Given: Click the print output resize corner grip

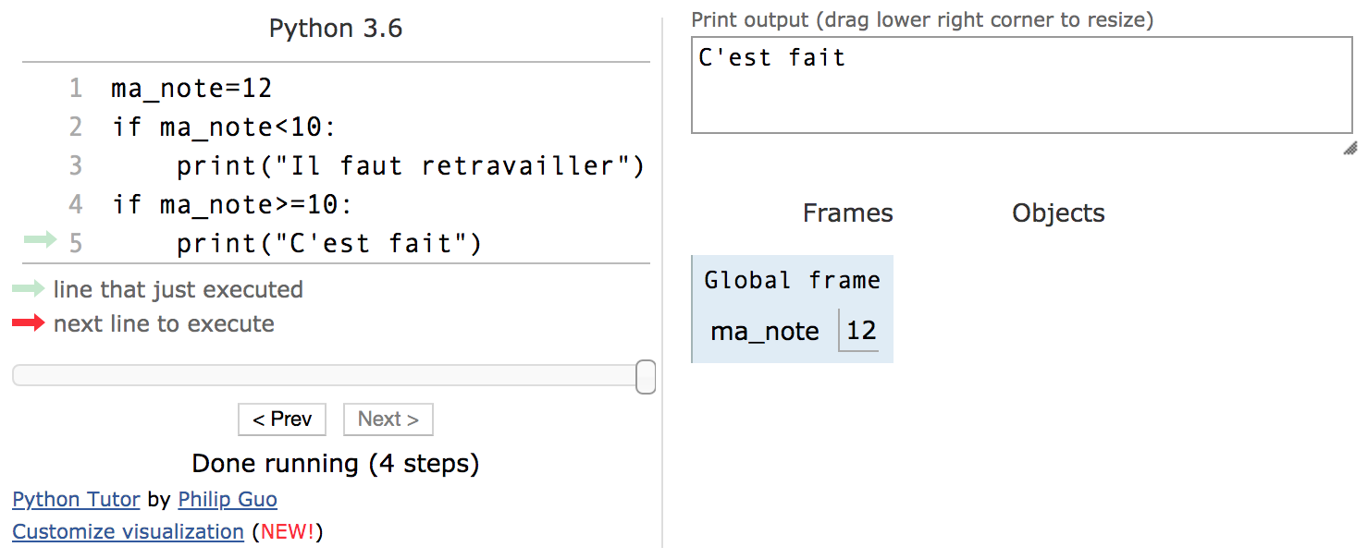Looking at the screenshot, I should (x=1350, y=148).
